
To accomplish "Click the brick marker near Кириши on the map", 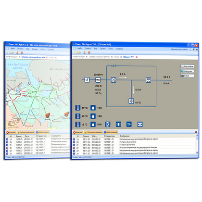I will tap(48, 115).
